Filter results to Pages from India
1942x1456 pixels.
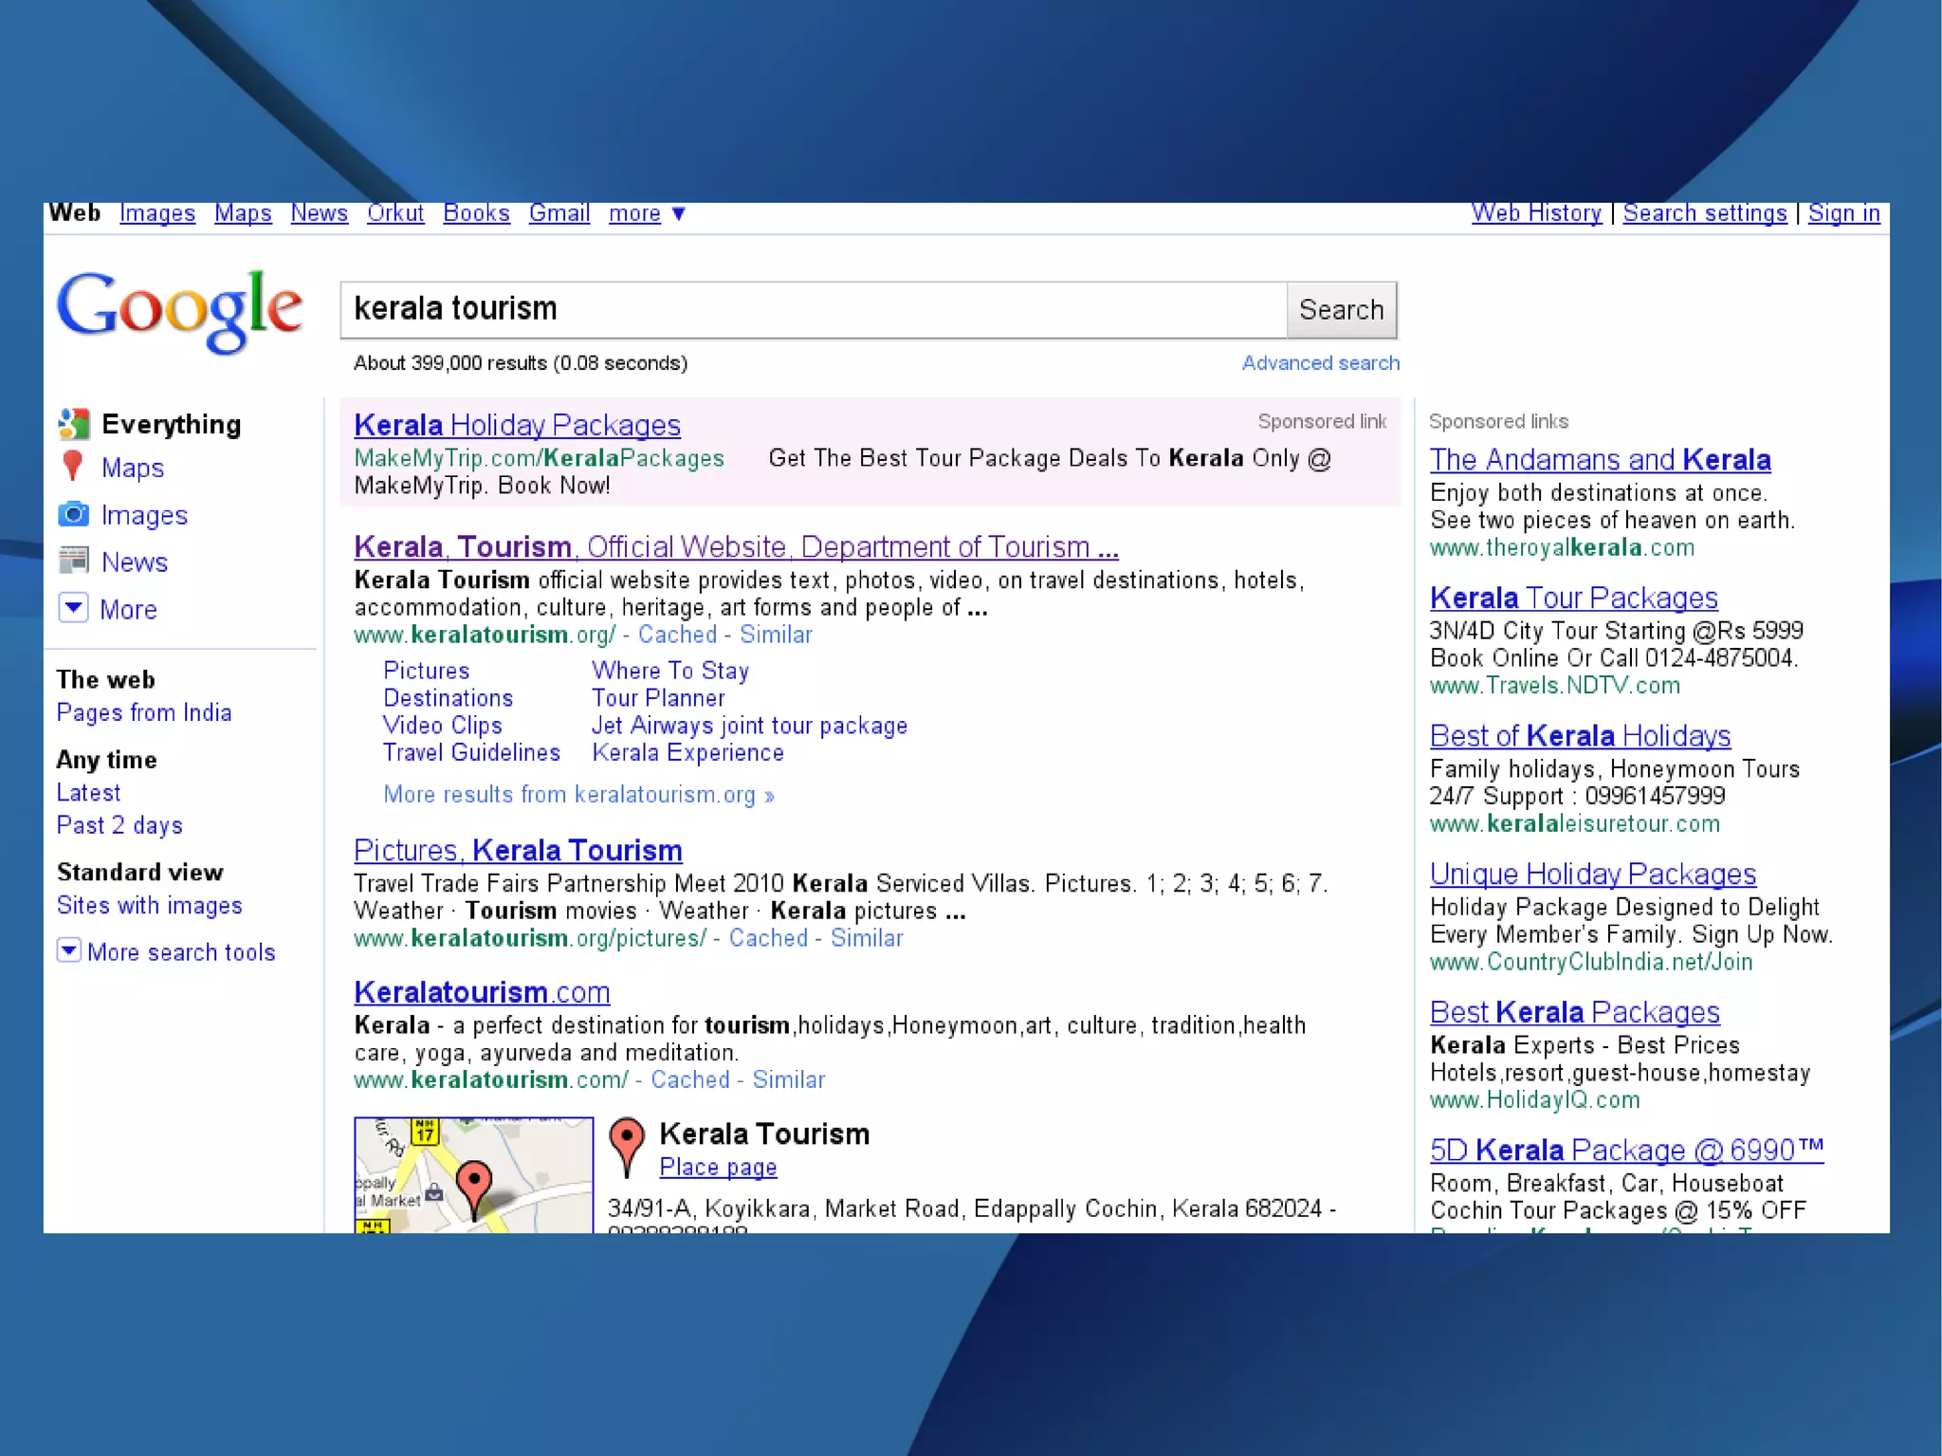[144, 712]
